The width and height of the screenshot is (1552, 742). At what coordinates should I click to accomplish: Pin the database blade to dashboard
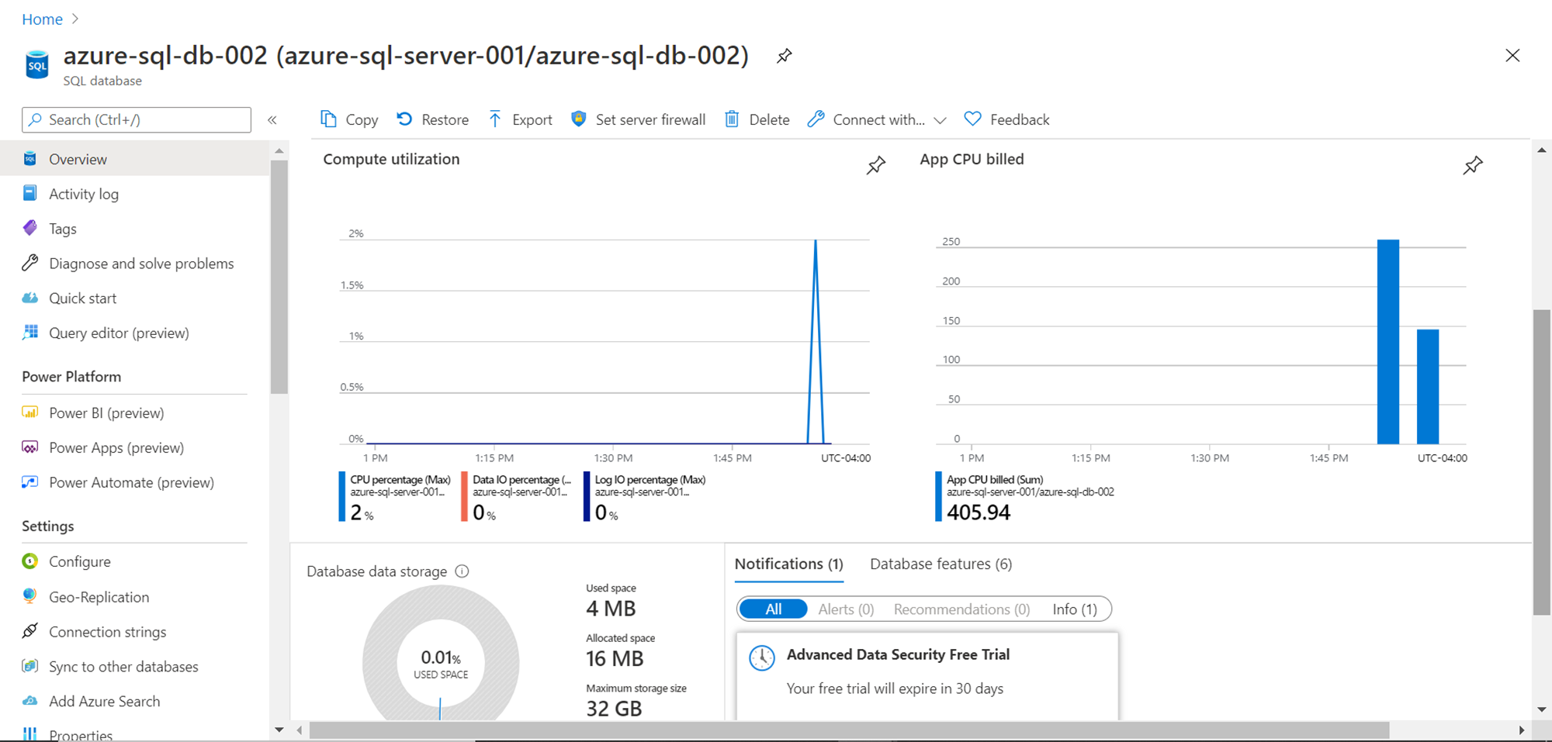click(785, 56)
